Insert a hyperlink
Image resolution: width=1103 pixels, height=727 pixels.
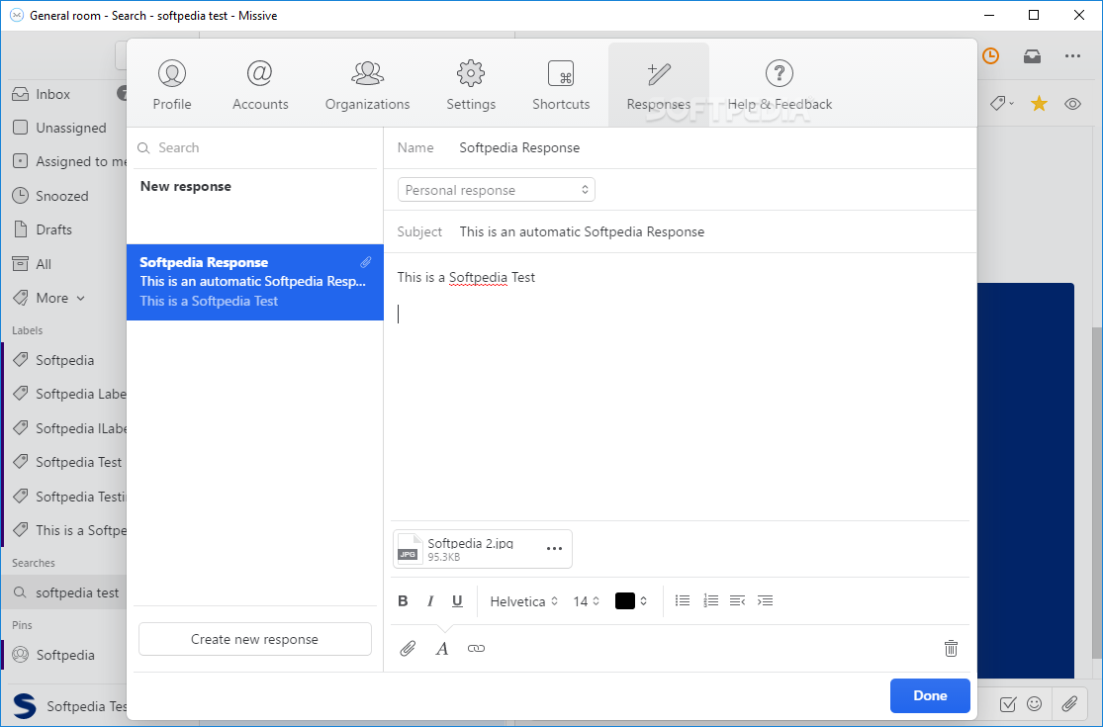[476, 648]
